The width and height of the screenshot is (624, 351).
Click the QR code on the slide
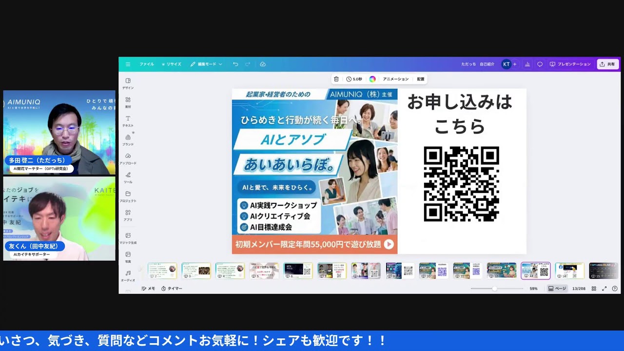[461, 184]
